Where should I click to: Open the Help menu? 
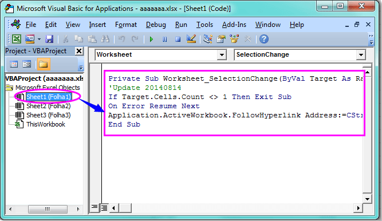(x=297, y=25)
